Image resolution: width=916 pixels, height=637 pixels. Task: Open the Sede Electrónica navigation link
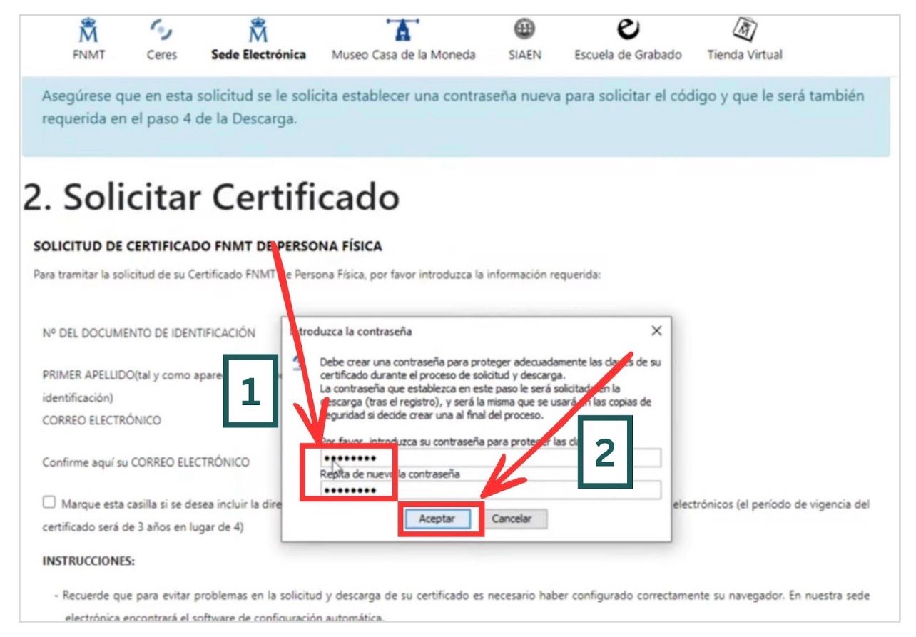[258, 53]
